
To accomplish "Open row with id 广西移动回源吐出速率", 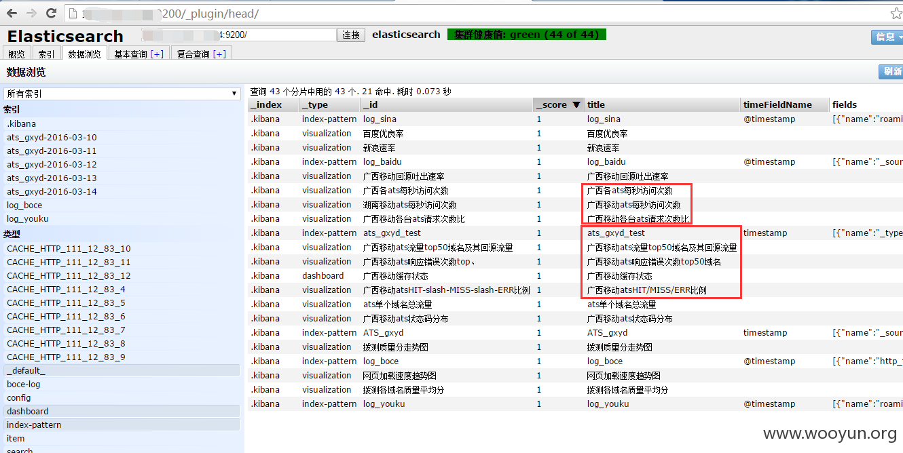I will click(576, 176).
